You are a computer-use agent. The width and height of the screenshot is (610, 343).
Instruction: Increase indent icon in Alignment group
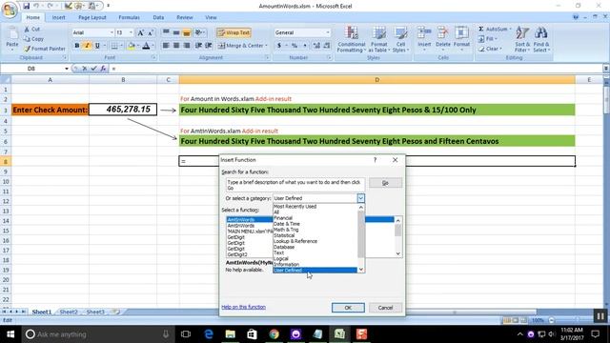click(209, 46)
